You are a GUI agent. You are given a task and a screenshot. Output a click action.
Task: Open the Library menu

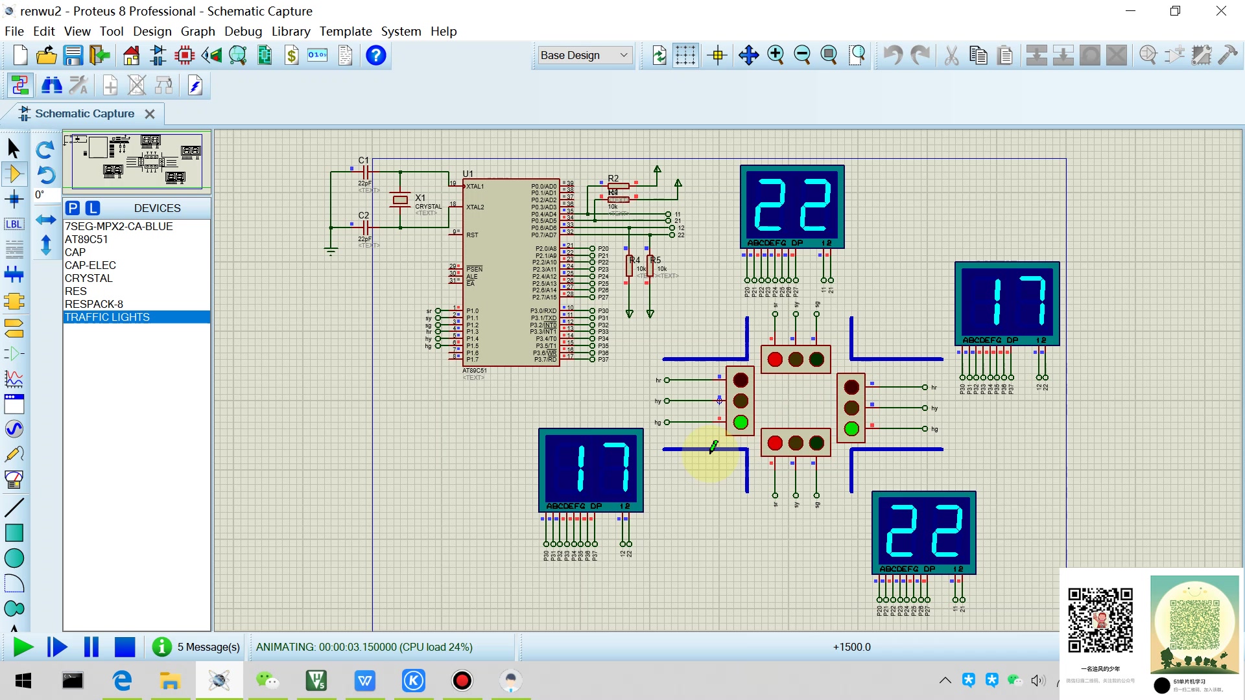coord(289,30)
